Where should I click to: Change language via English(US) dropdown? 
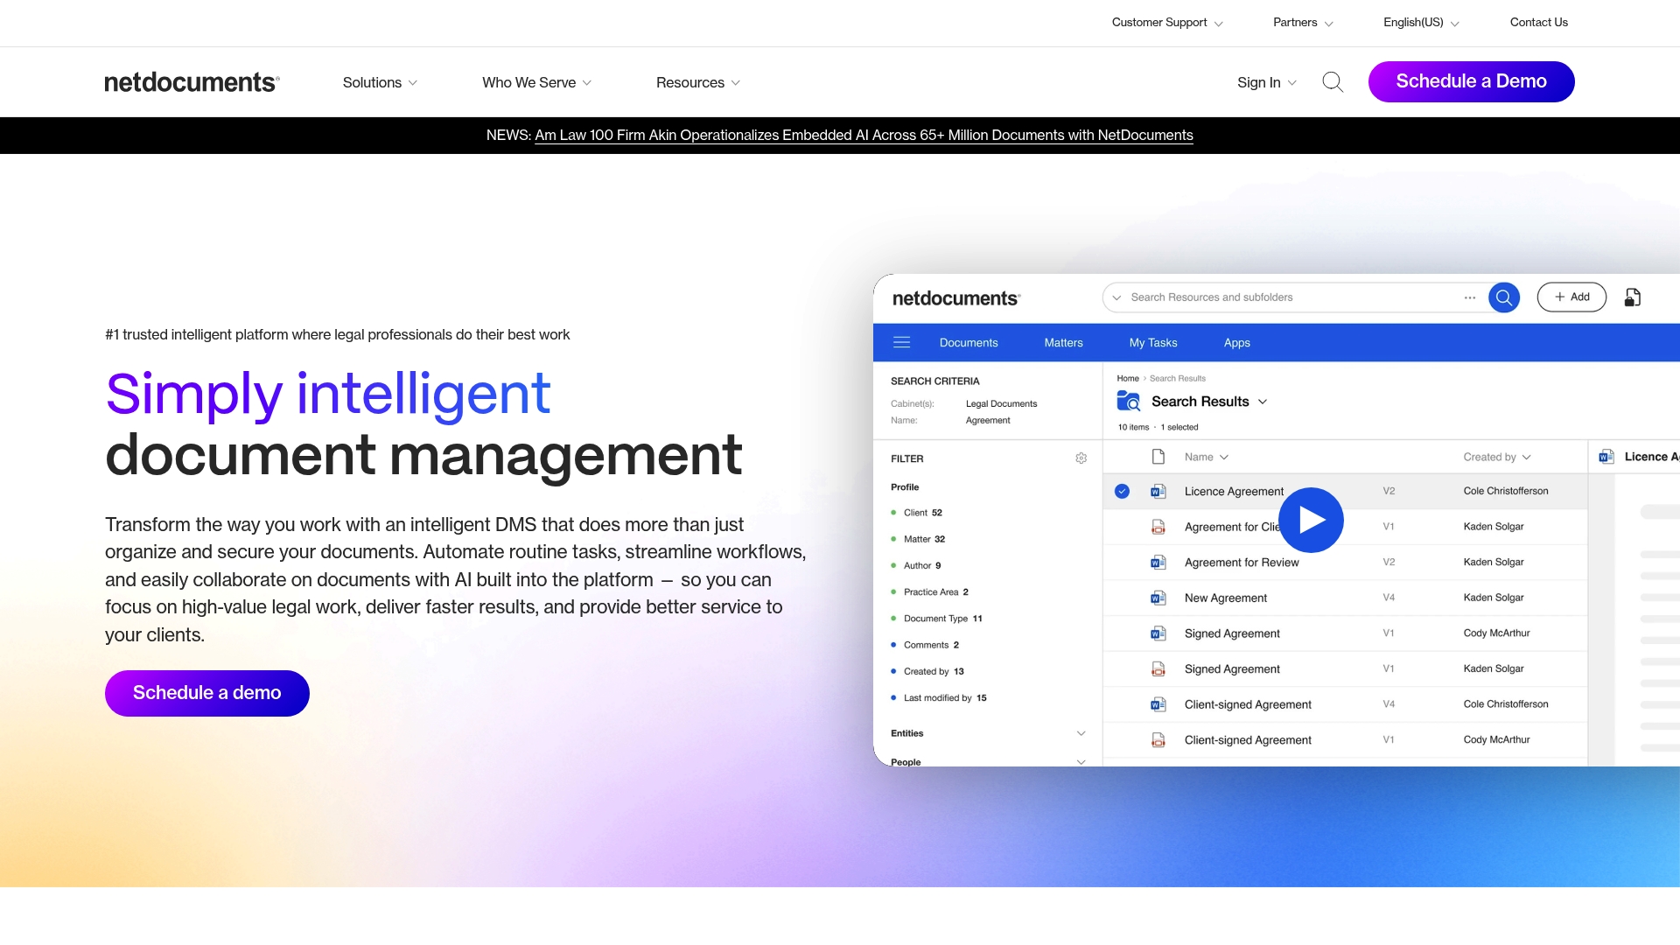pos(1421,23)
